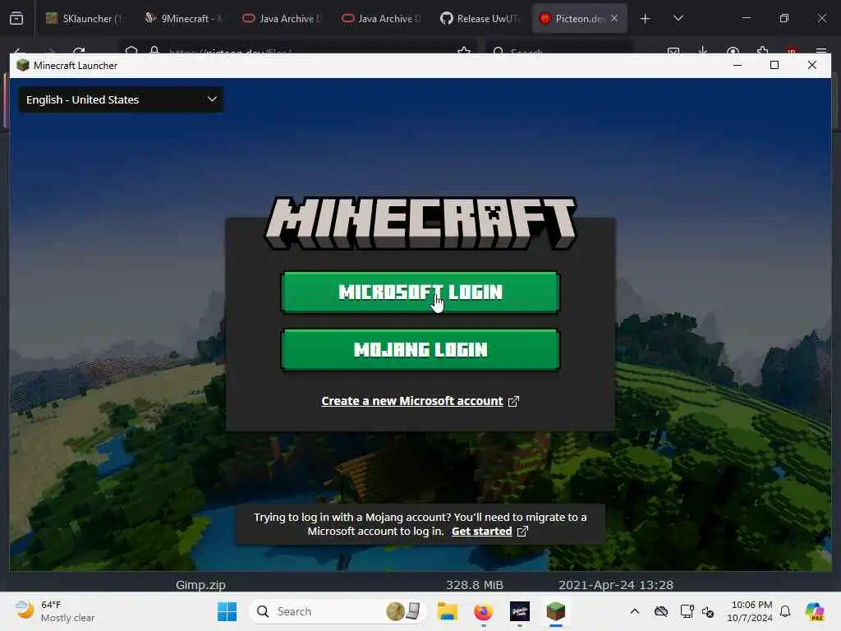Open Create a new Microsoft account link
Screen dimensions: 841x631
coord(412,401)
